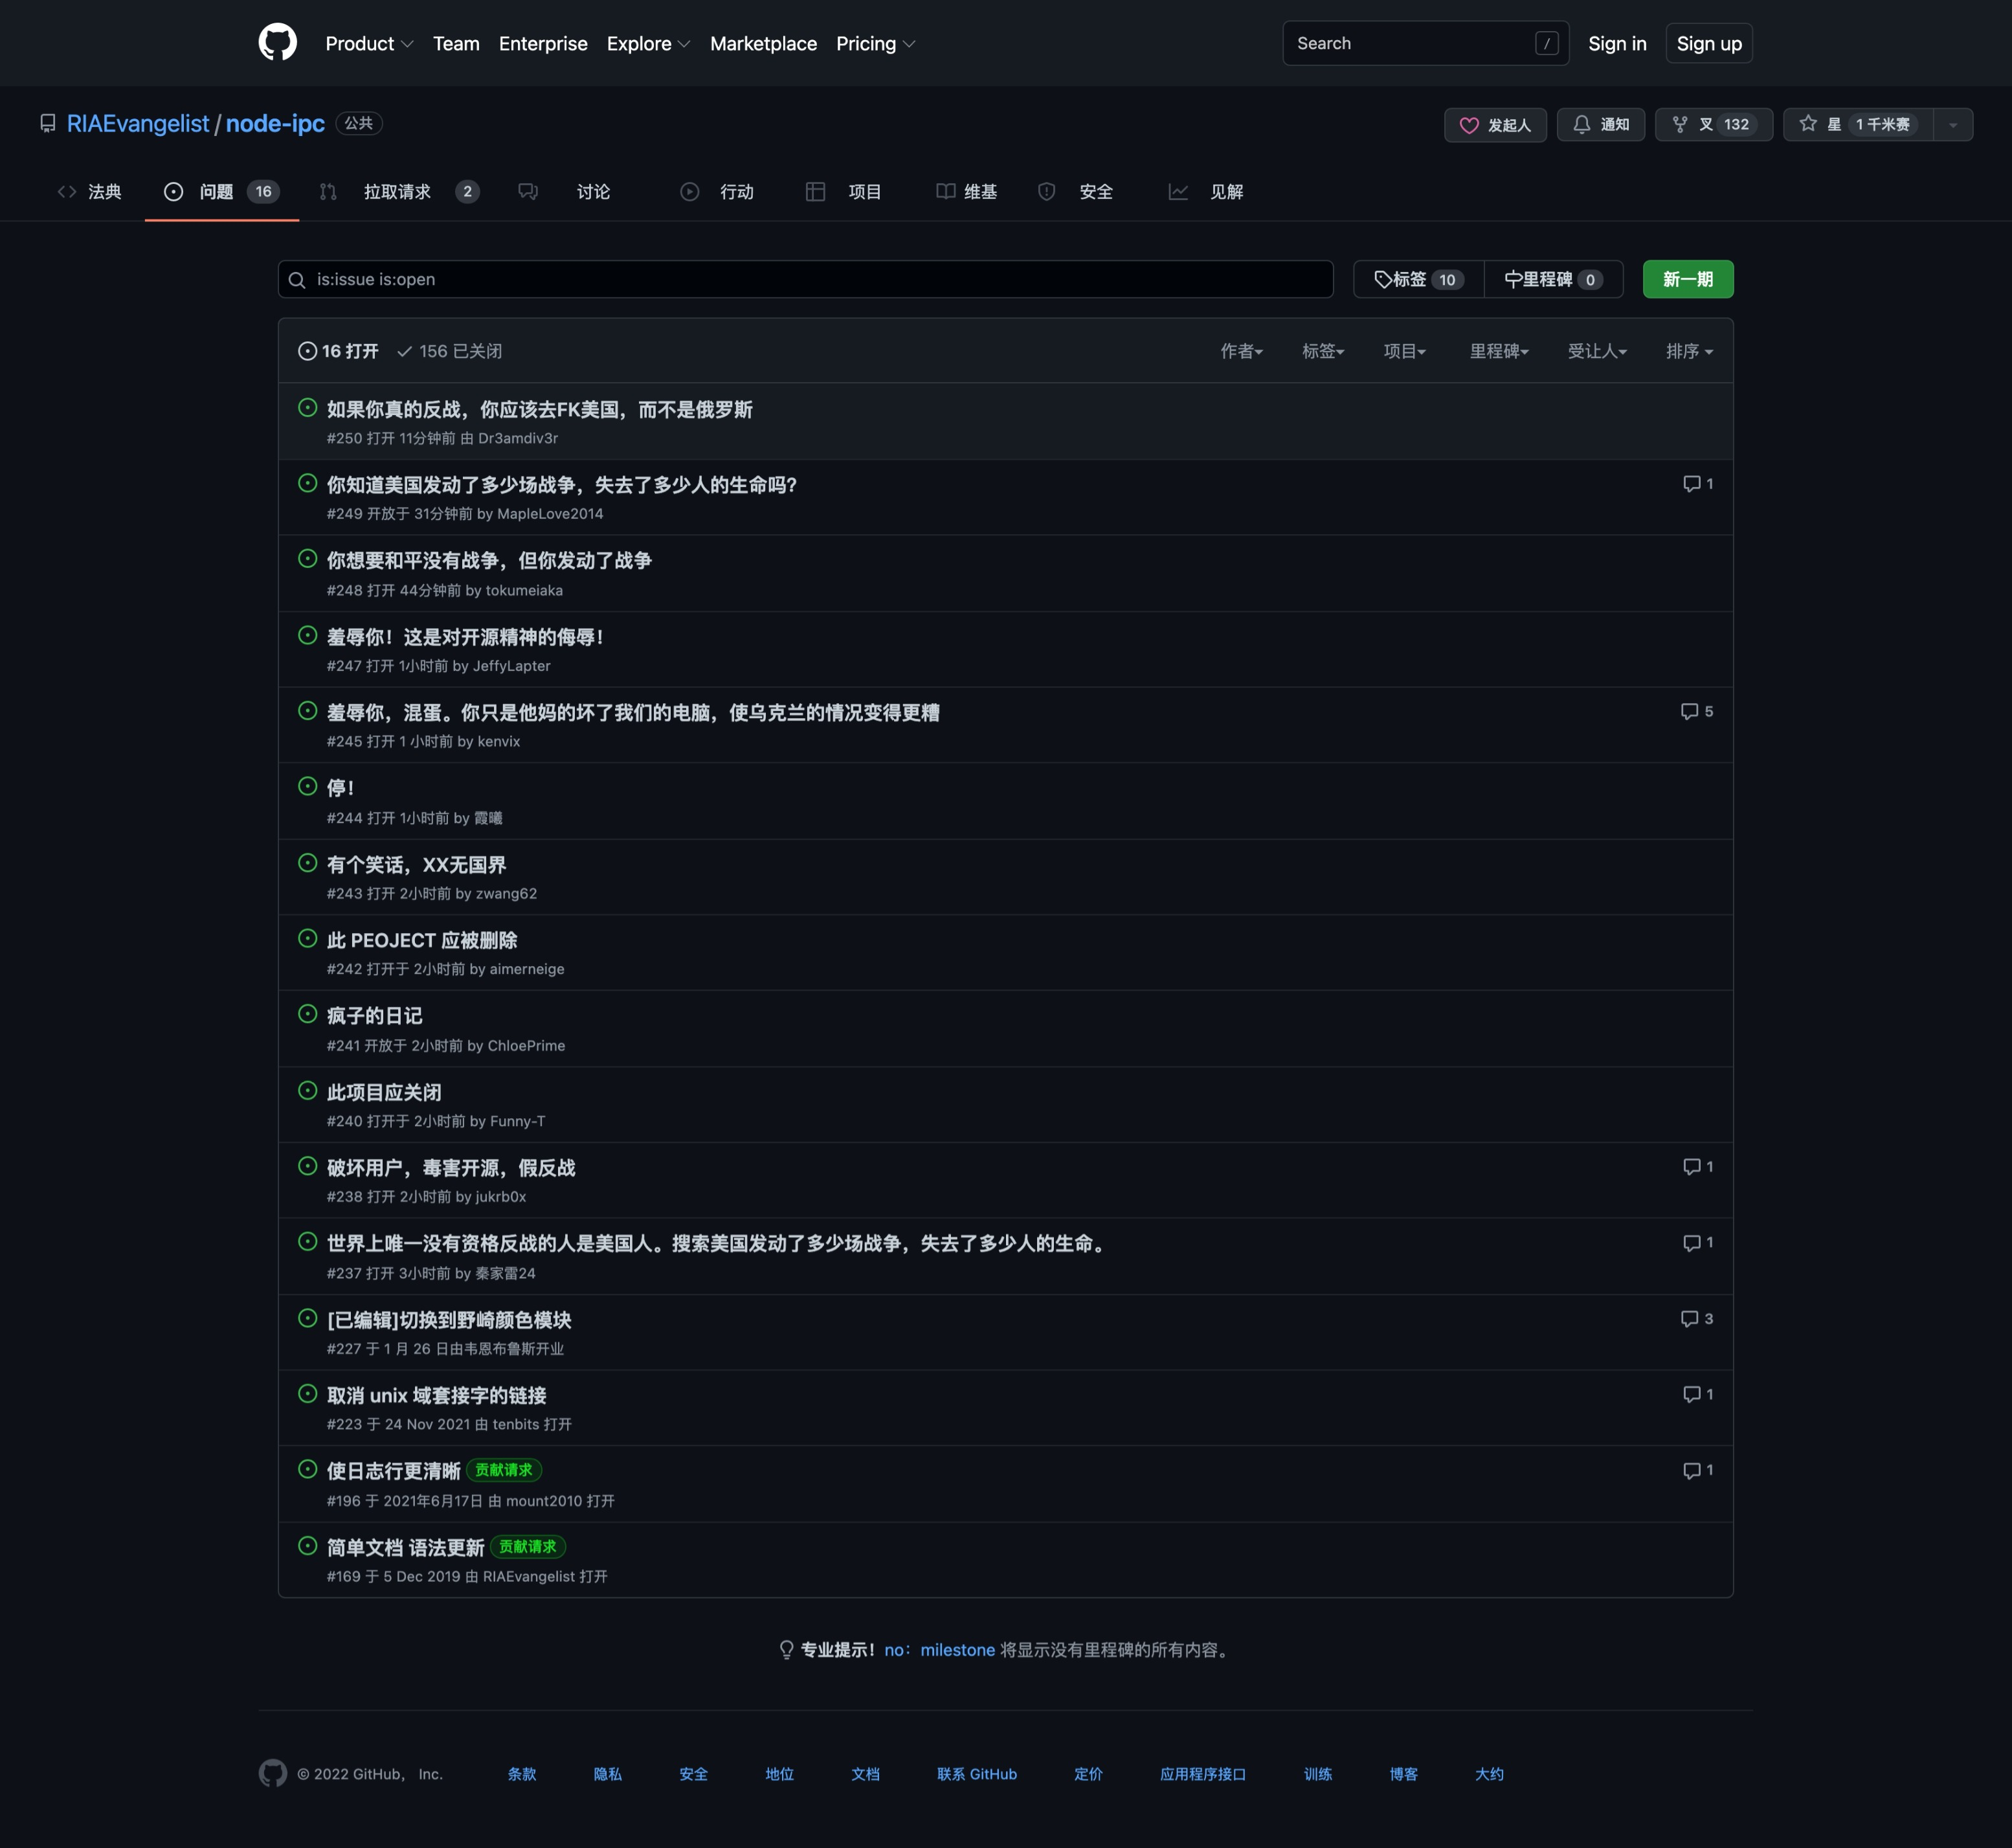Click the comment icon showing 5 on issue #245
The height and width of the screenshot is (1848, 2012).
tap(1689, 711)
